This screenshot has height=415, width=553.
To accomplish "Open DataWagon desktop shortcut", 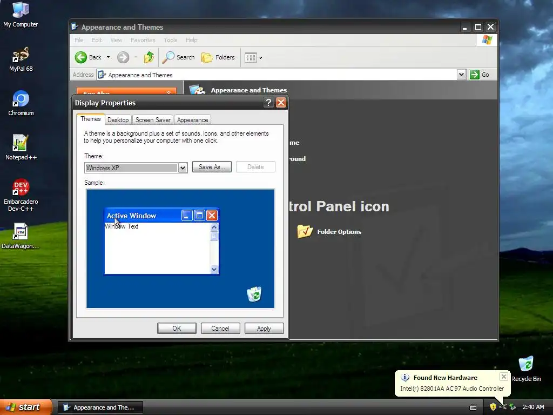I will [x=21, y=236].
